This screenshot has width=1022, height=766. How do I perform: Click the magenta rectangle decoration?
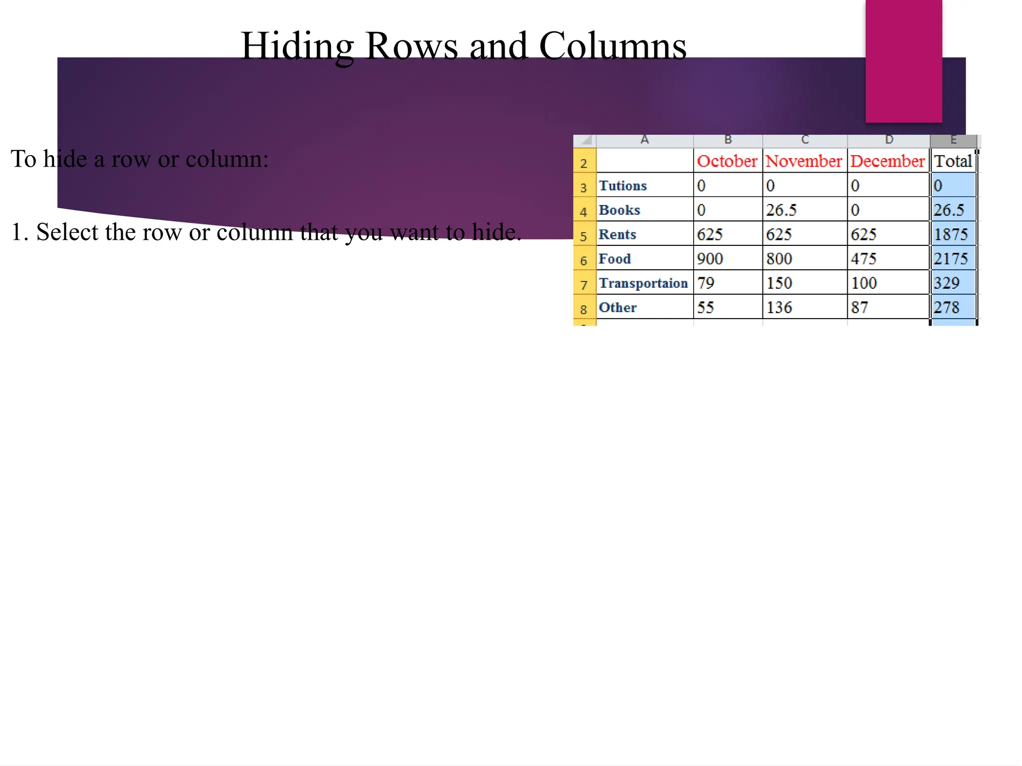click(x=903, y=61)
